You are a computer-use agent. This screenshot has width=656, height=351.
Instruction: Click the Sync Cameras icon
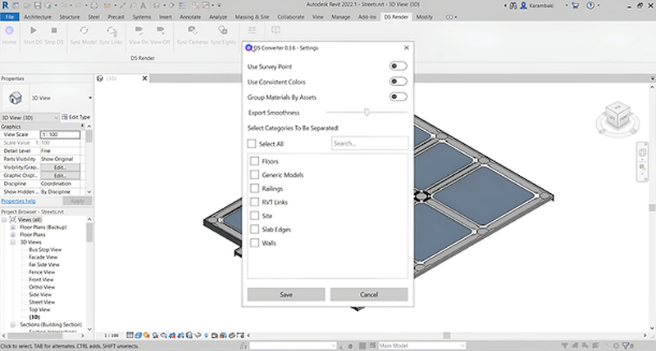(192, 30)
